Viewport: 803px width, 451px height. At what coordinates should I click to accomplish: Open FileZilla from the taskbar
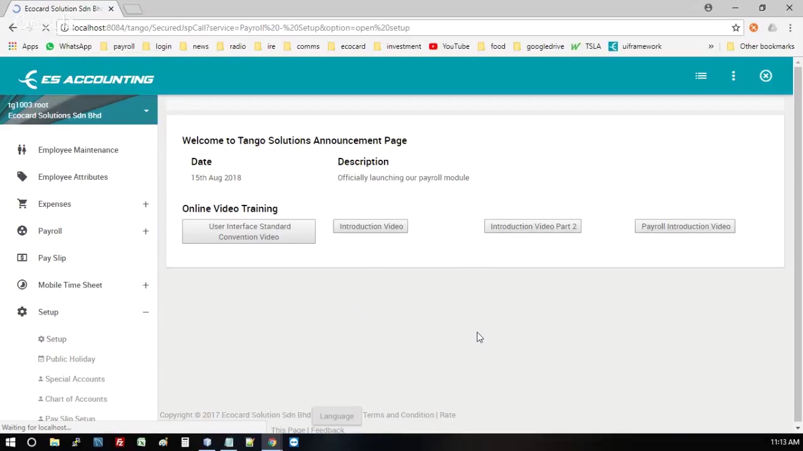[119, 442]
